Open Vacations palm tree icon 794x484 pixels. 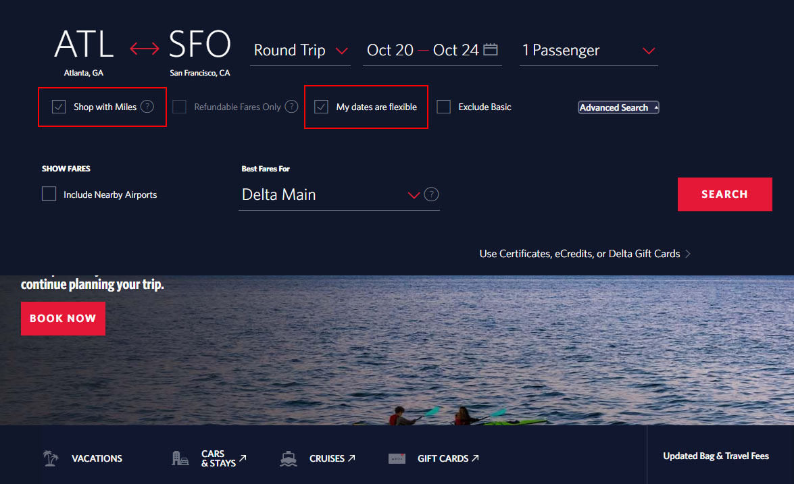51,458
